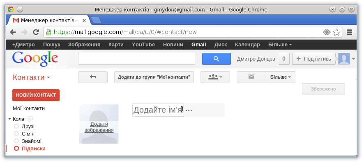Select the Друзі circle radio
The width and height of the screenshot is (364, 163).
pyautogui.click(x=16, y=127)
